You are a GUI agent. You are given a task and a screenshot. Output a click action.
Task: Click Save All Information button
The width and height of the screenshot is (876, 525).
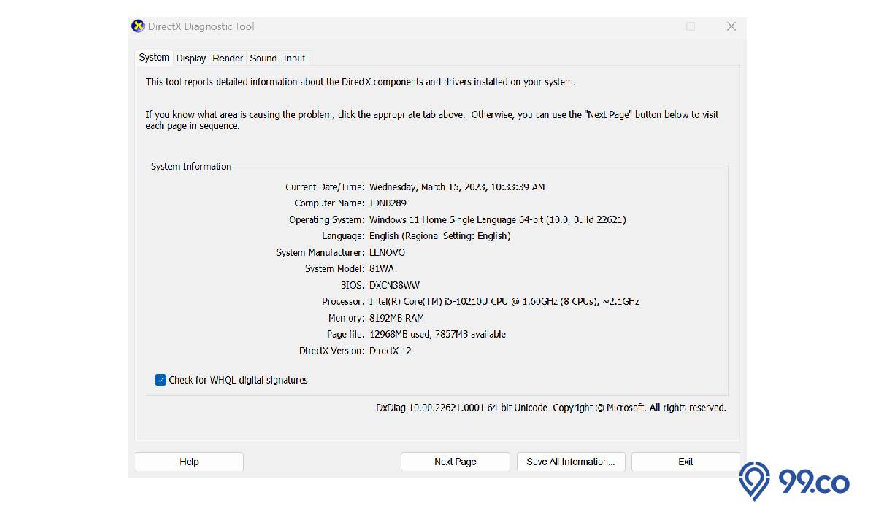click(x=571, y=462)
